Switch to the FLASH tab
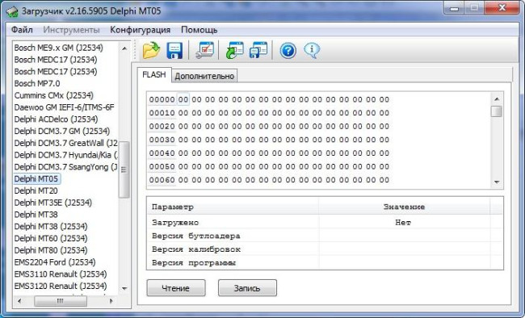Viewport: 525px width, 318px height. pos(154,74)
